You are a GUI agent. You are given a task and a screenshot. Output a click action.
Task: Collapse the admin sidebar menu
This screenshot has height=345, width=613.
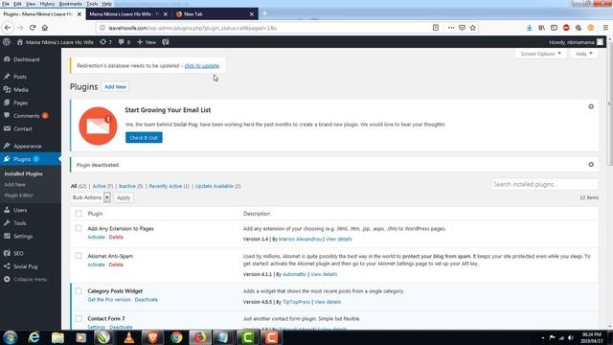point(31,279)
